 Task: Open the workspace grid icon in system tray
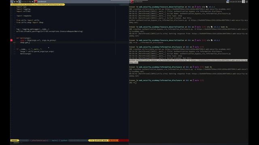[244, 2]
